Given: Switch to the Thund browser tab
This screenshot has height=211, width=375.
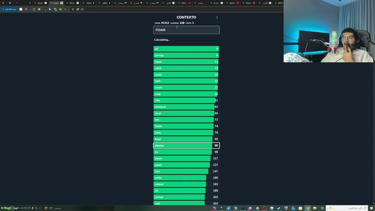Looking at the screenshot, I should [249, 3].
